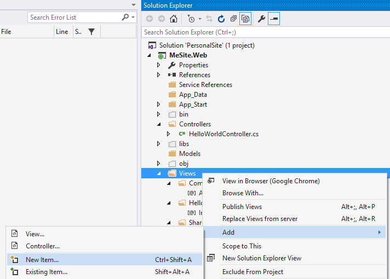Toggle the Show All Files button
The image size is (390, 279).
click(245, 19)
